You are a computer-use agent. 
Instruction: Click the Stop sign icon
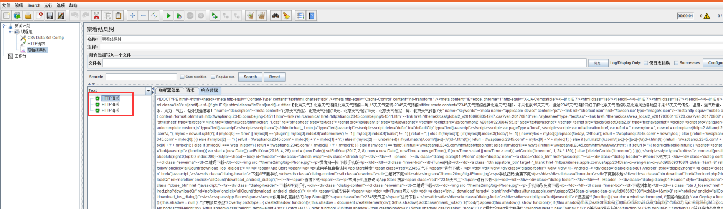coord(190,16)
